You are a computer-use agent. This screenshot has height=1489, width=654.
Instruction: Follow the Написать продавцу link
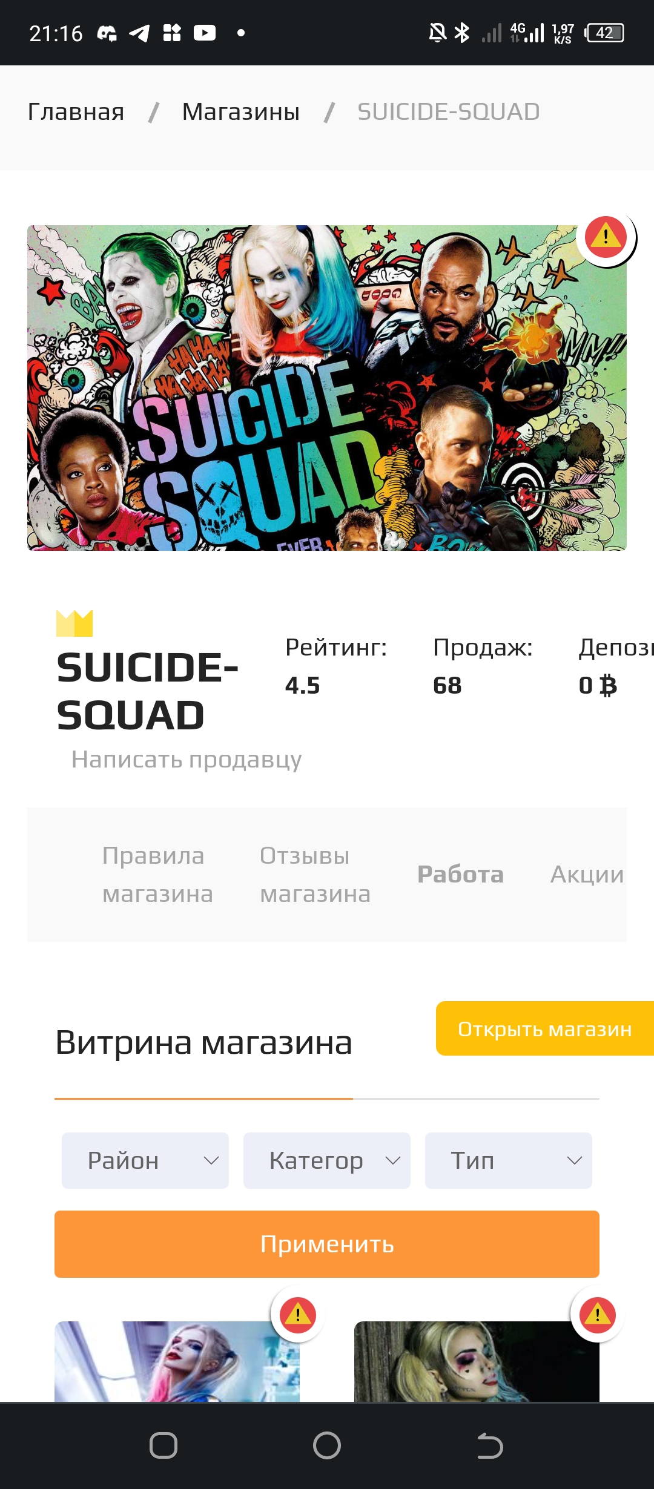(187, 759)
